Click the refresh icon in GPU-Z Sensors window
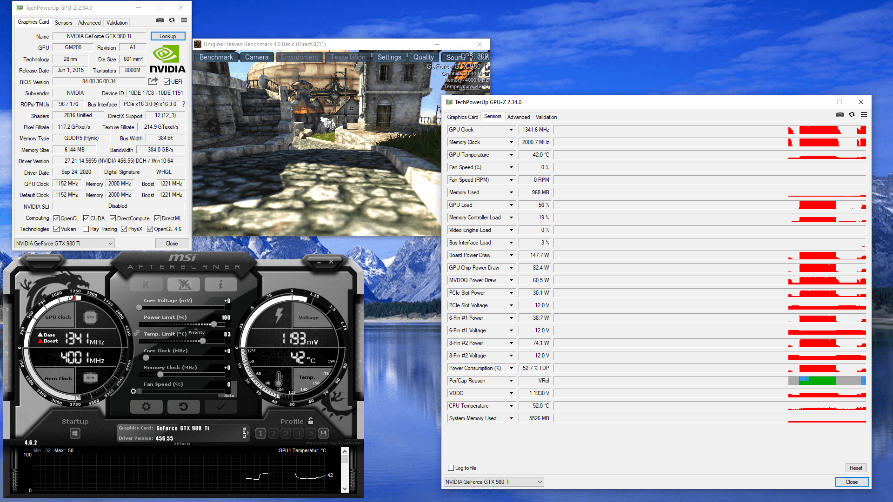This screenshot has height=502, width=893. coord(852,114)
